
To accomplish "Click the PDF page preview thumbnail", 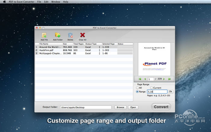I will [155, 59].
